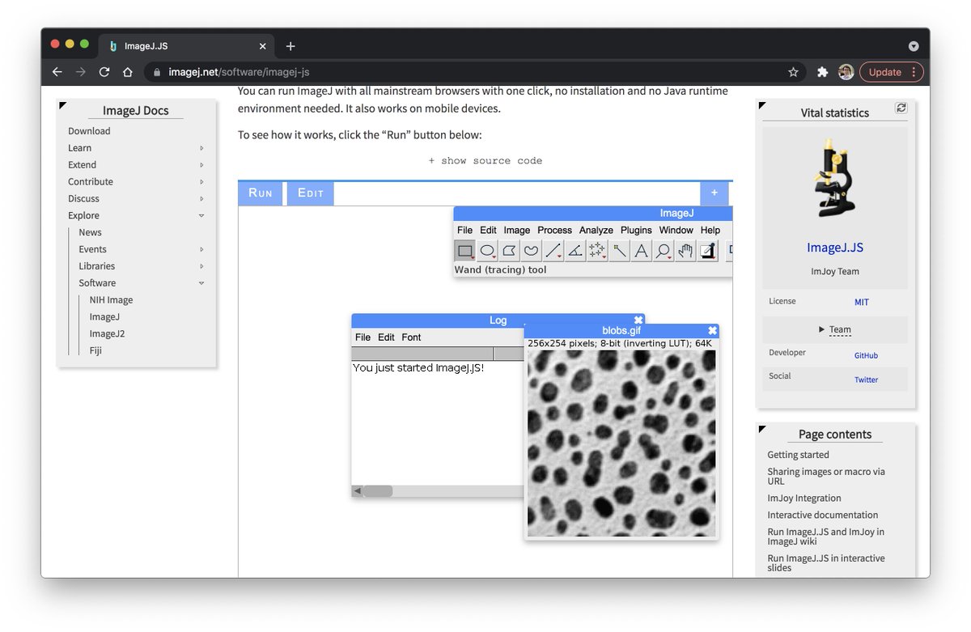971x632 pixels.
Task: Bookmark this page with the star
Action: tap(793, 72)
